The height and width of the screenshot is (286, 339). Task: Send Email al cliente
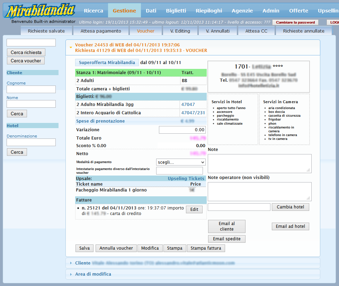[226, 226]
